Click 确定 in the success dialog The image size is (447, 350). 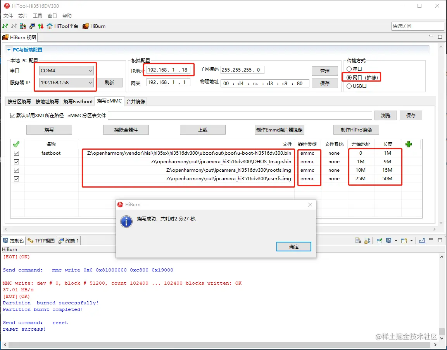point(293,246)
